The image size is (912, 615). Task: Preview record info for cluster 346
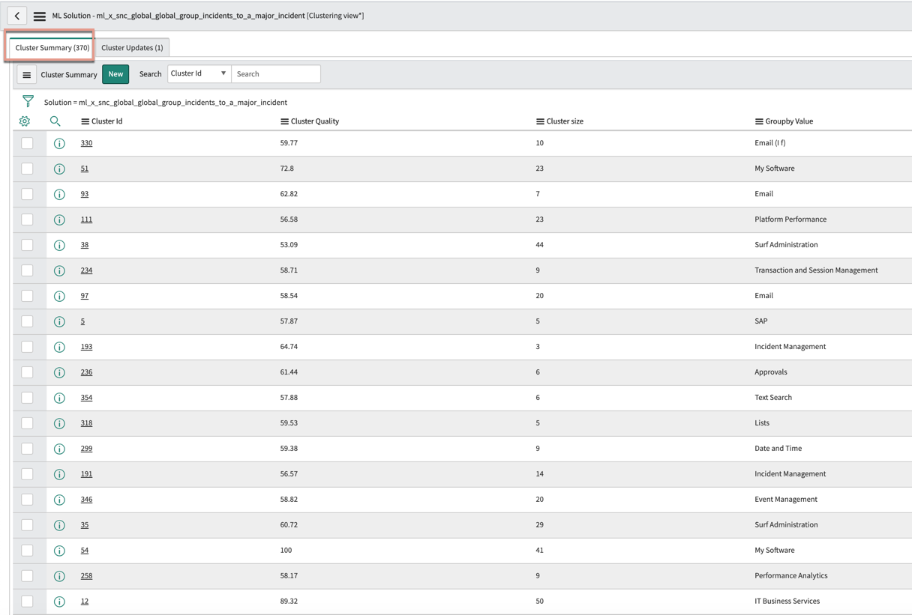tap(59, 500)
